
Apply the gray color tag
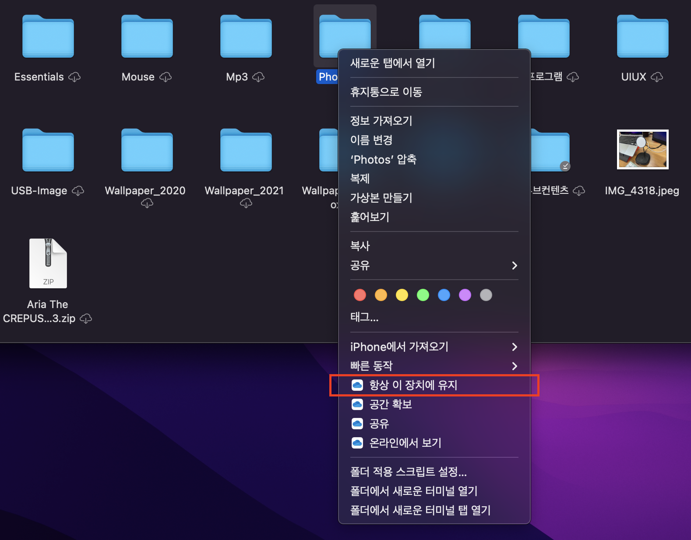click(486, 295)
